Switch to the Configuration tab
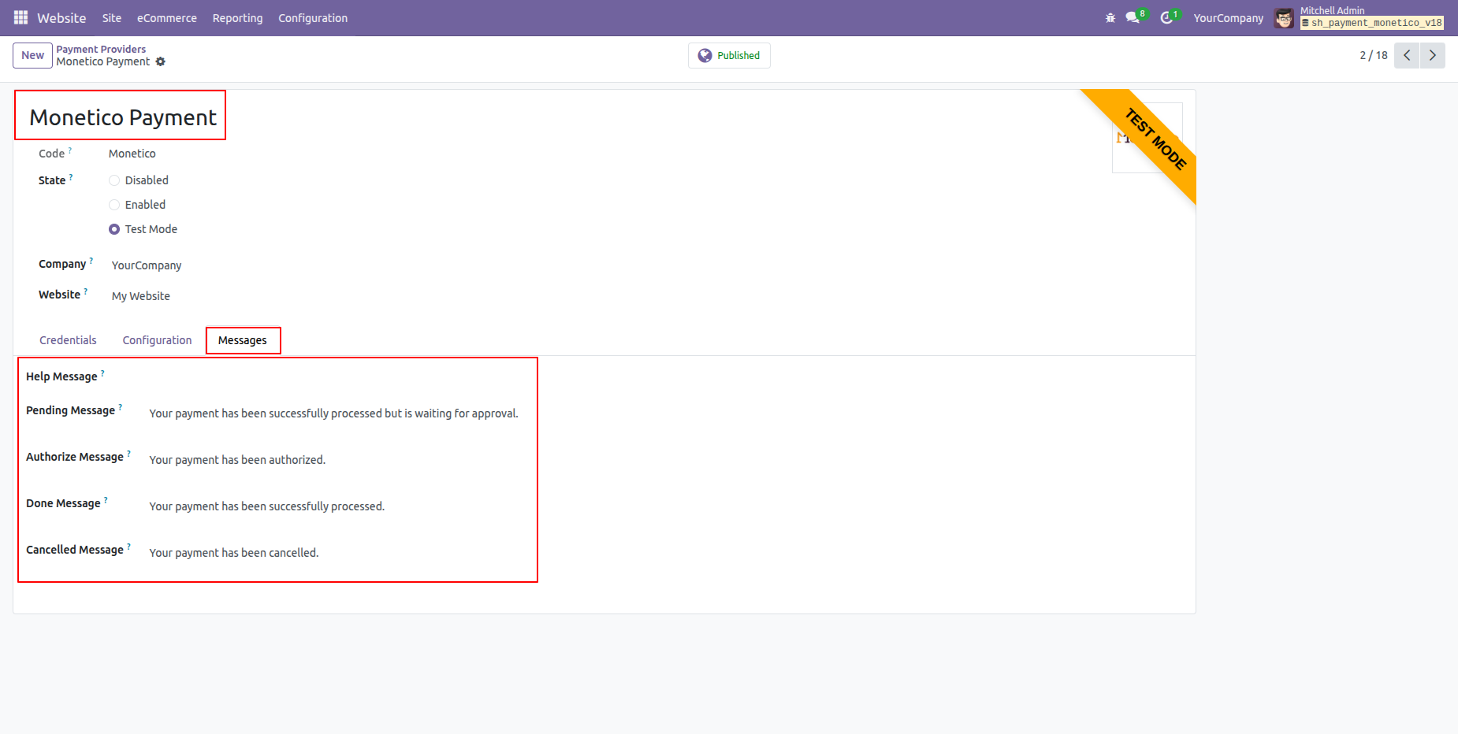Viewport: 1458px width, 734px height. click(x=157, y=340)
